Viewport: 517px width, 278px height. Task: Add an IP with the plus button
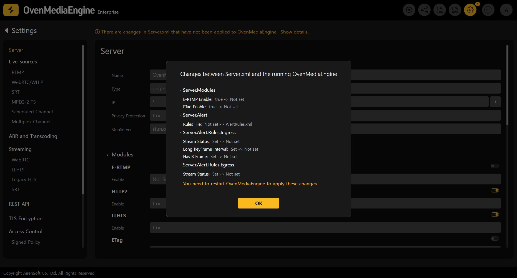pyautogui.click(x=495, y=102)
